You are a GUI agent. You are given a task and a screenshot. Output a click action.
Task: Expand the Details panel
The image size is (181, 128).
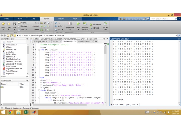tap(27, 77)
